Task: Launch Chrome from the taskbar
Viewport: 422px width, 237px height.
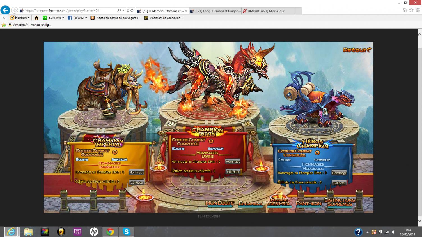Action: [110, 232]
